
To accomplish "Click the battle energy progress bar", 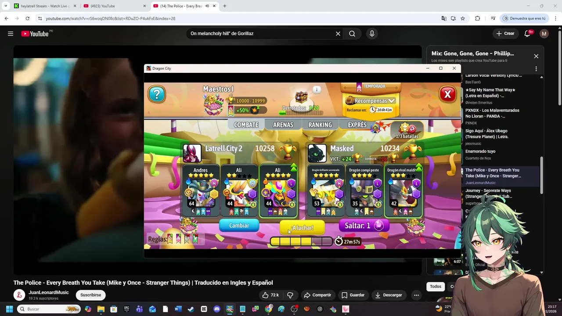I will [301, 241].
